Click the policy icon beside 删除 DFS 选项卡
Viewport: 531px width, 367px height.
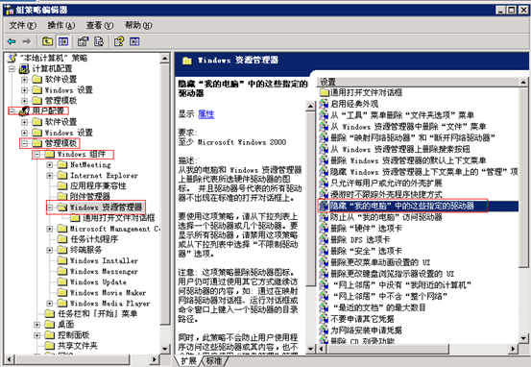(x=325, y=239)
